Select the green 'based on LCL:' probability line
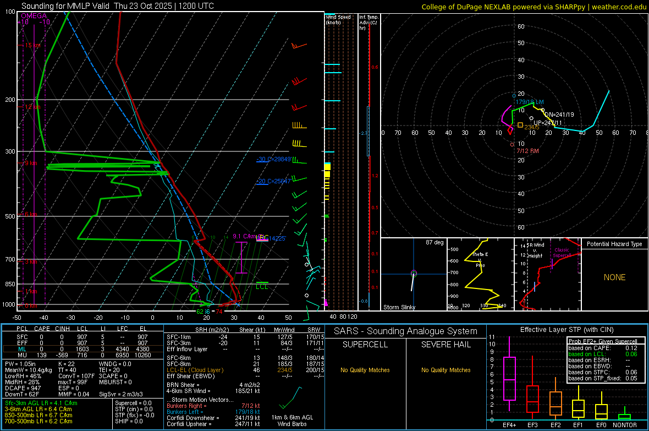Image resolution: width=649 pixels, height=431 pixels. (x=603, y=354)
